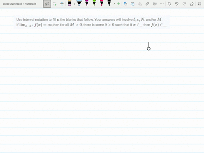This screenshot has width=204, height=153.
Task: Click the Lucas's Notebook » Numerade breadcrumb
Action: 20,4
